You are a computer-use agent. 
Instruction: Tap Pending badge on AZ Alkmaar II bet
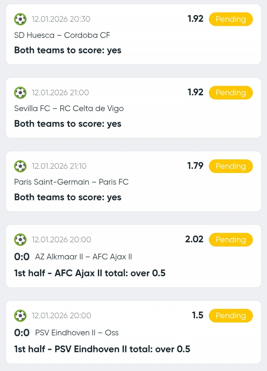231,240
